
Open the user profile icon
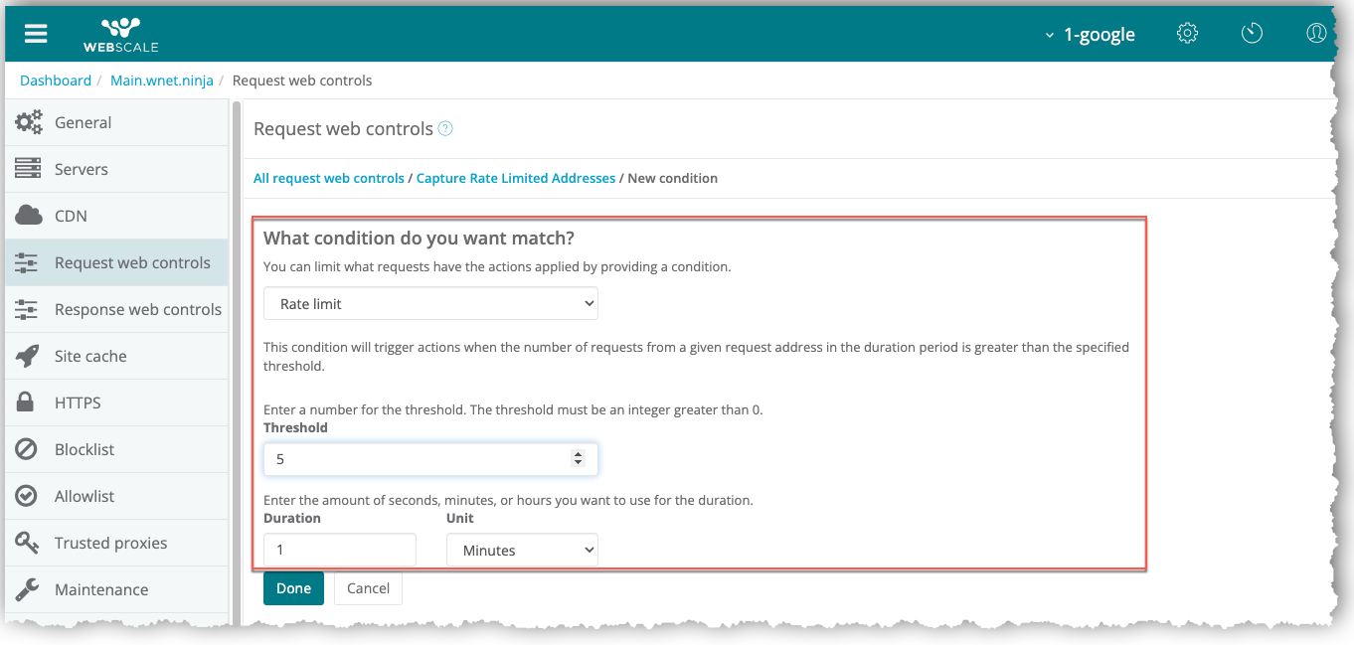[x=1316, y=33]
